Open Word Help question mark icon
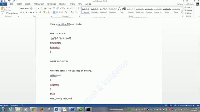Viewport: 200px width, 112px height. (184, 1)
